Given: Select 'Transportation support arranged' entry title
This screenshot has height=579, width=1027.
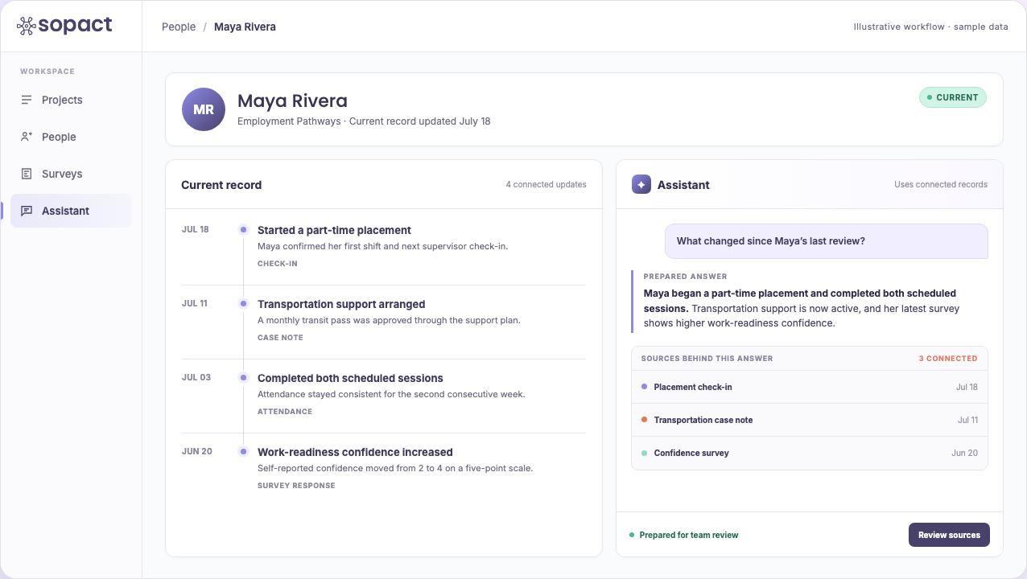Looking at the screenshot, I should point(341,304).
